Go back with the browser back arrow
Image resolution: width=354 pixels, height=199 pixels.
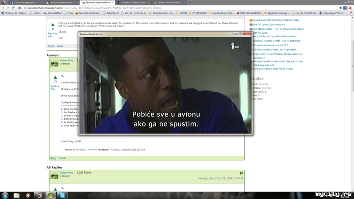point(3,8)
